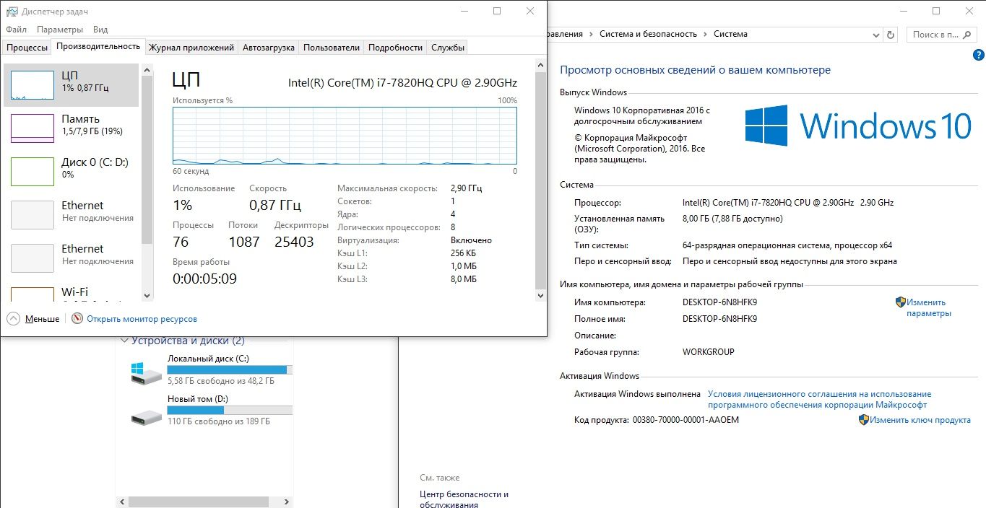Click the Система breadcrumb in address bar
This screenshot has height=508, width=986.
[730, 34]
